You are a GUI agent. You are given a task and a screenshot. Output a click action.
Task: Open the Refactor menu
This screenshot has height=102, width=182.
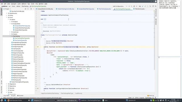(24, 4)
